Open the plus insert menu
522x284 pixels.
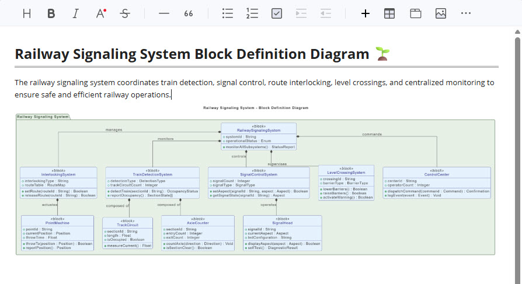pyautogui.click(x=365, y=13)
